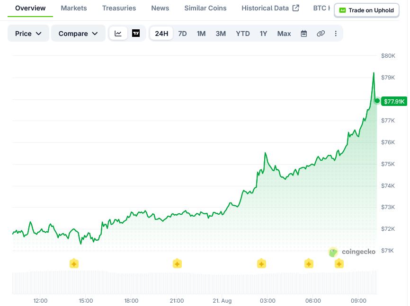Click the green current price dot on chart
This screenshot has width=410, height=306.
coord(377,101)
